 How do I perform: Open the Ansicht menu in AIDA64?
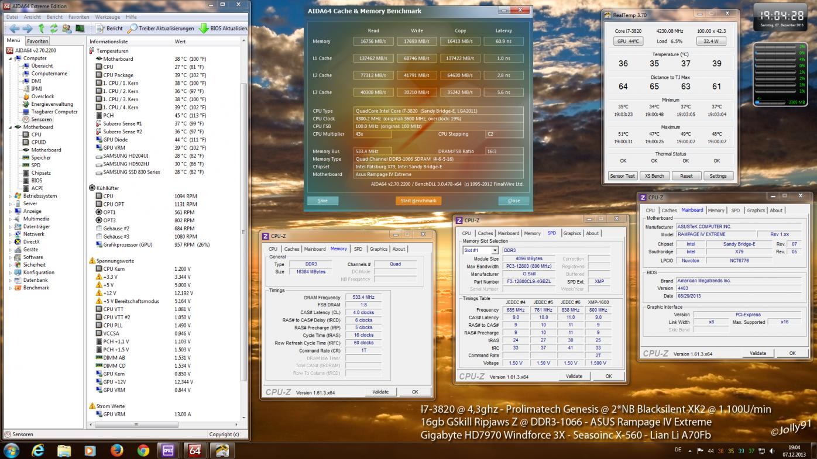(32, 17)
